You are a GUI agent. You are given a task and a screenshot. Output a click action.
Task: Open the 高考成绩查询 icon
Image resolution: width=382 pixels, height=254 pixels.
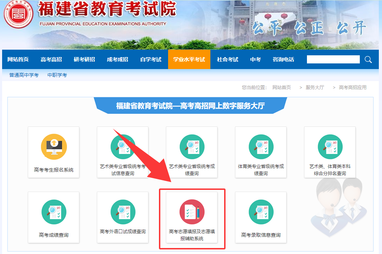click(54, 212)
